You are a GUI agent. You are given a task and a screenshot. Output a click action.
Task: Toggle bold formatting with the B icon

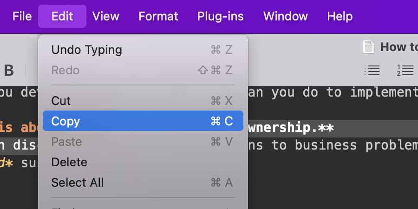[9, 71]
